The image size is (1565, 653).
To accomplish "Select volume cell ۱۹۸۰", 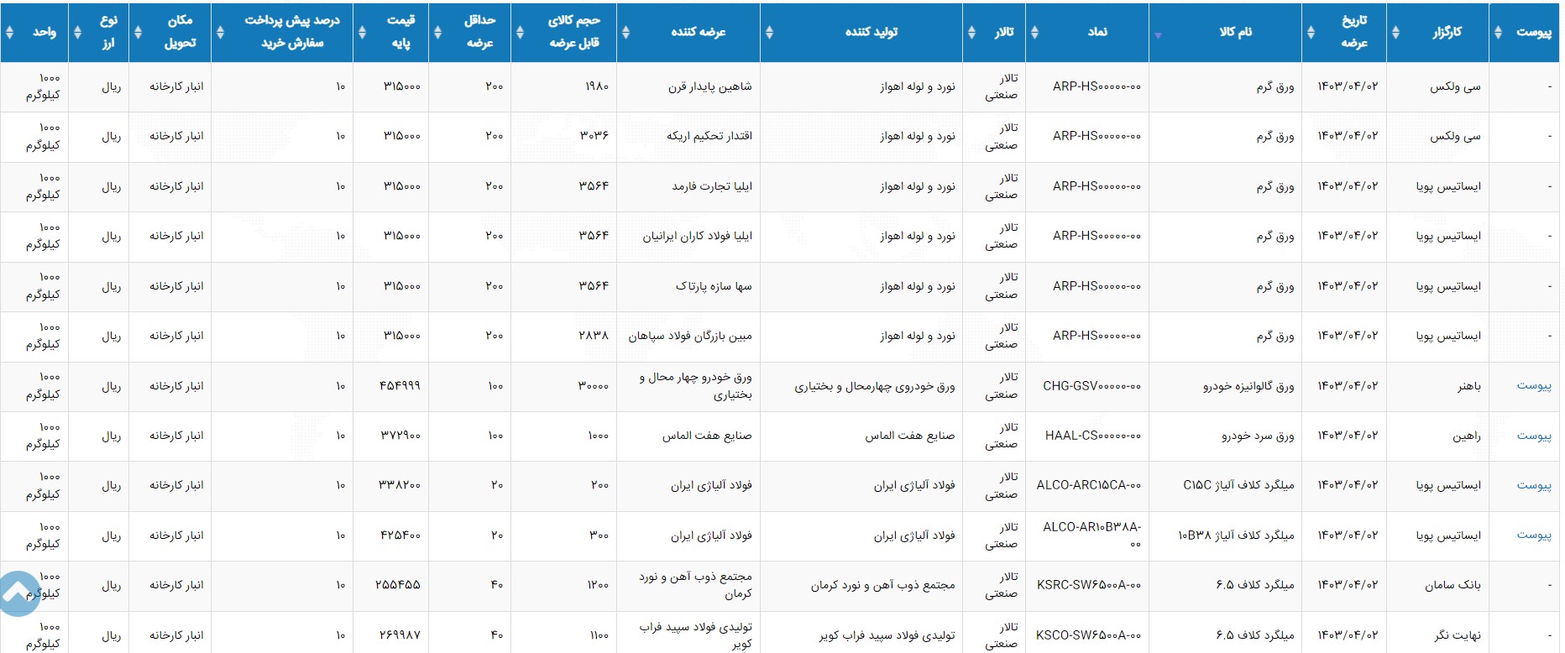I will tap(597, 86).
